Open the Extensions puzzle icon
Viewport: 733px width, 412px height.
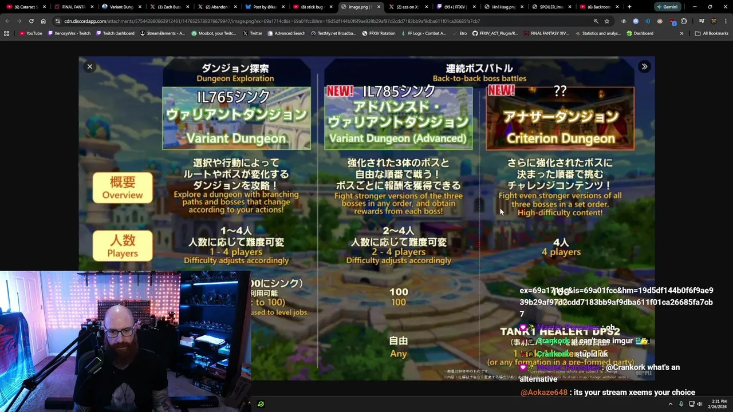pos(684,21)
